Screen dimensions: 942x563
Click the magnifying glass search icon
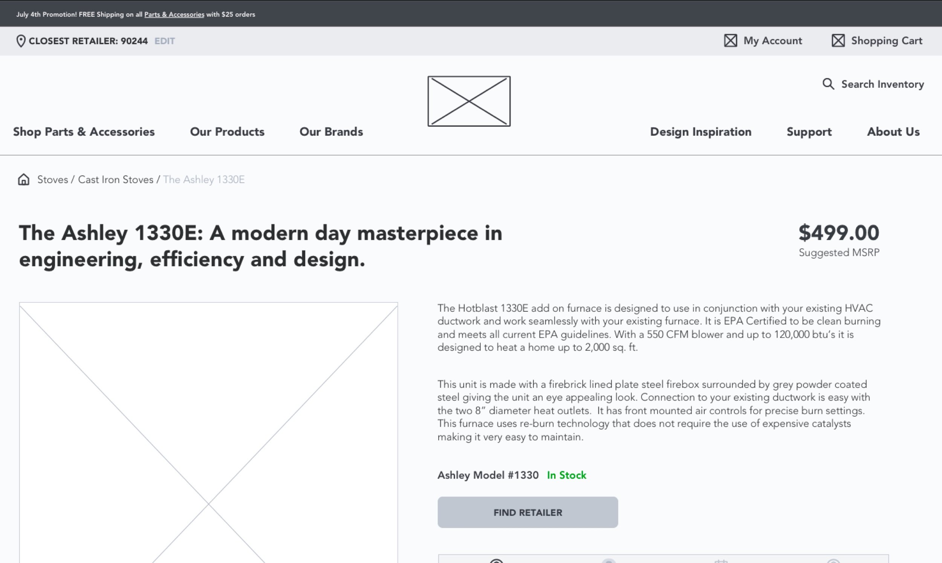click(x=828, y=84)
